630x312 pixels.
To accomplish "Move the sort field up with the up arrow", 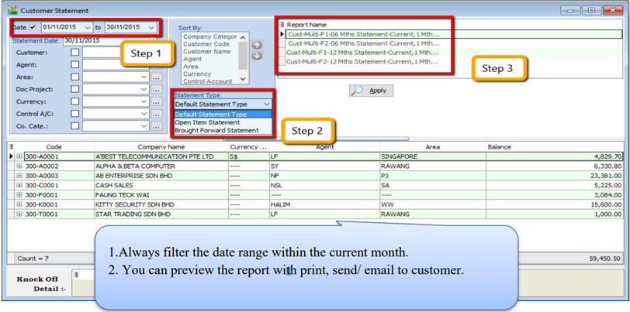I will point(258,45).
